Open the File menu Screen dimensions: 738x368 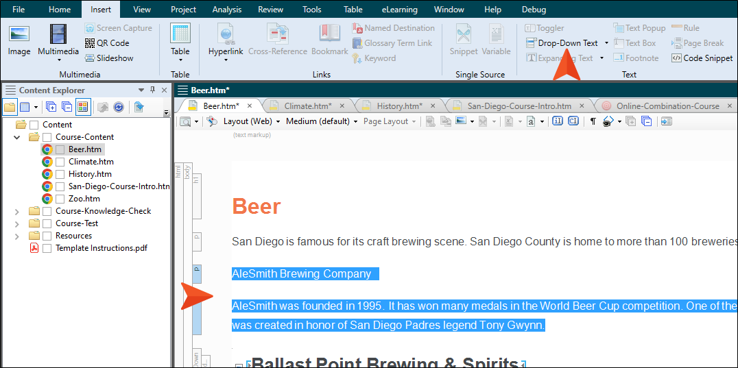pyautogui.click(x=19, y=10)
